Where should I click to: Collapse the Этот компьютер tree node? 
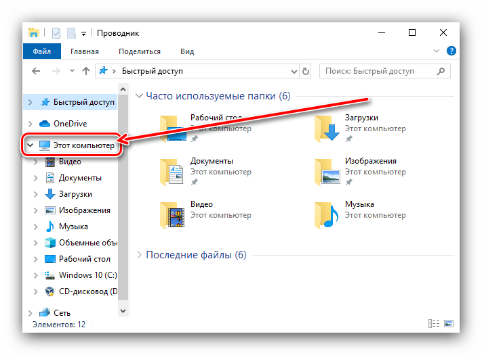pos(30,145)
